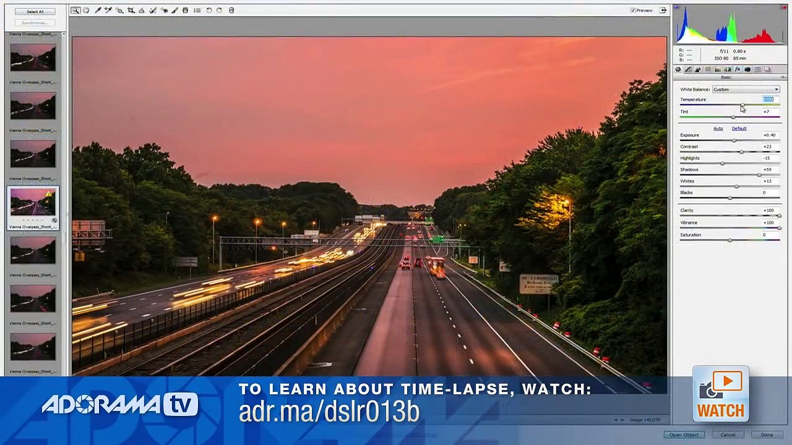Click the Auto tone link
Image resolution: width=792 pixels, height=445 pixels.
[x=718, y=129]
